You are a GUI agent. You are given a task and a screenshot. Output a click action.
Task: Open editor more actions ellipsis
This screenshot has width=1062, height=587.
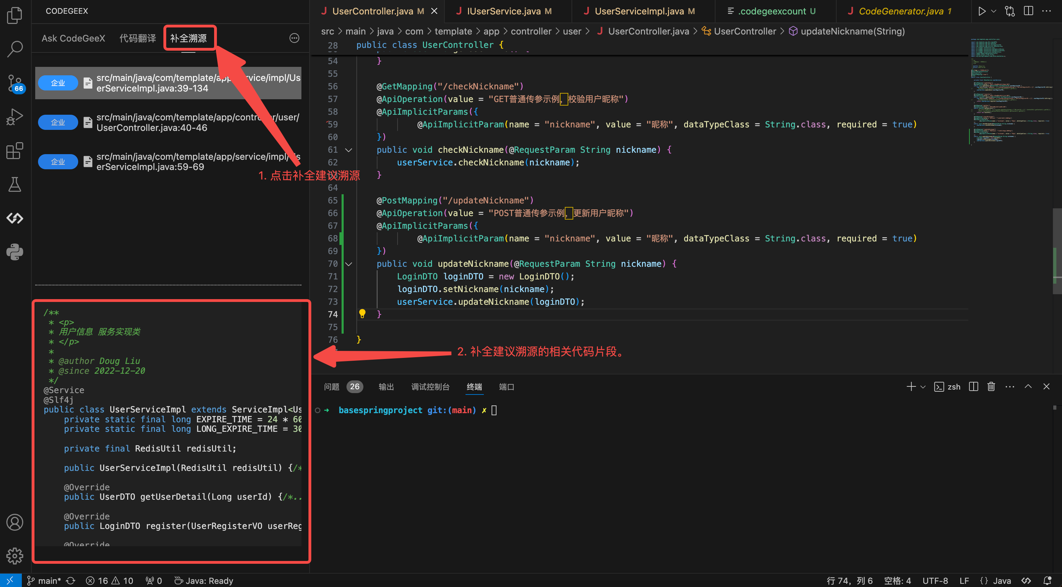point(1047,11)
